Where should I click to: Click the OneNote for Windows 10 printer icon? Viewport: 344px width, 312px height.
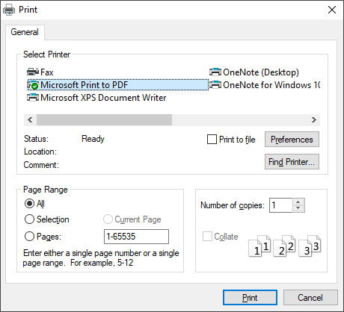pos(215,85)
